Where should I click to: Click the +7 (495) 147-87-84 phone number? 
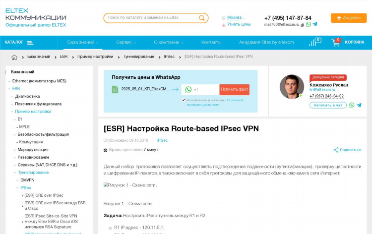(288, 18)
